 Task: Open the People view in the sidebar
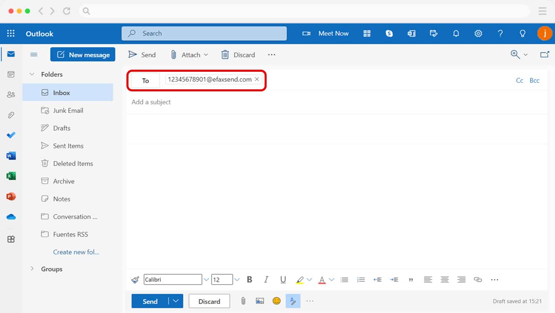(10, 95)
